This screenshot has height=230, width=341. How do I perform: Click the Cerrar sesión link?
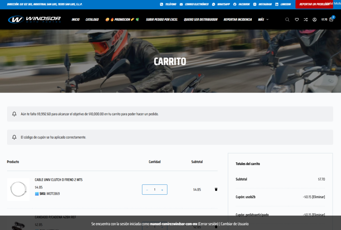point(208,224)
